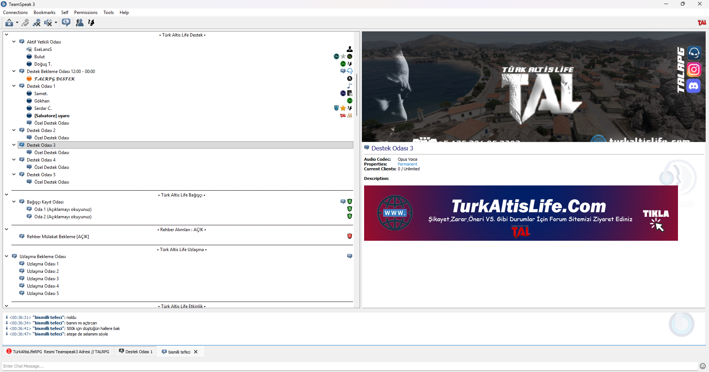Click the black round badge on TALRPG DESTEK row
Image resolution: width=709 pixels, height=372 pixels.
(x=350, y=79)
